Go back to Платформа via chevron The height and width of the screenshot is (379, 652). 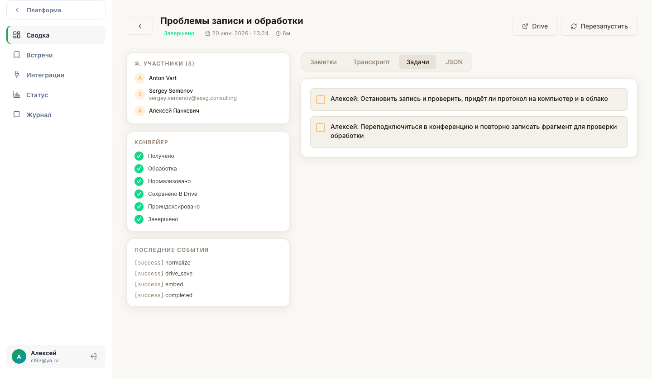coord(17,10)
